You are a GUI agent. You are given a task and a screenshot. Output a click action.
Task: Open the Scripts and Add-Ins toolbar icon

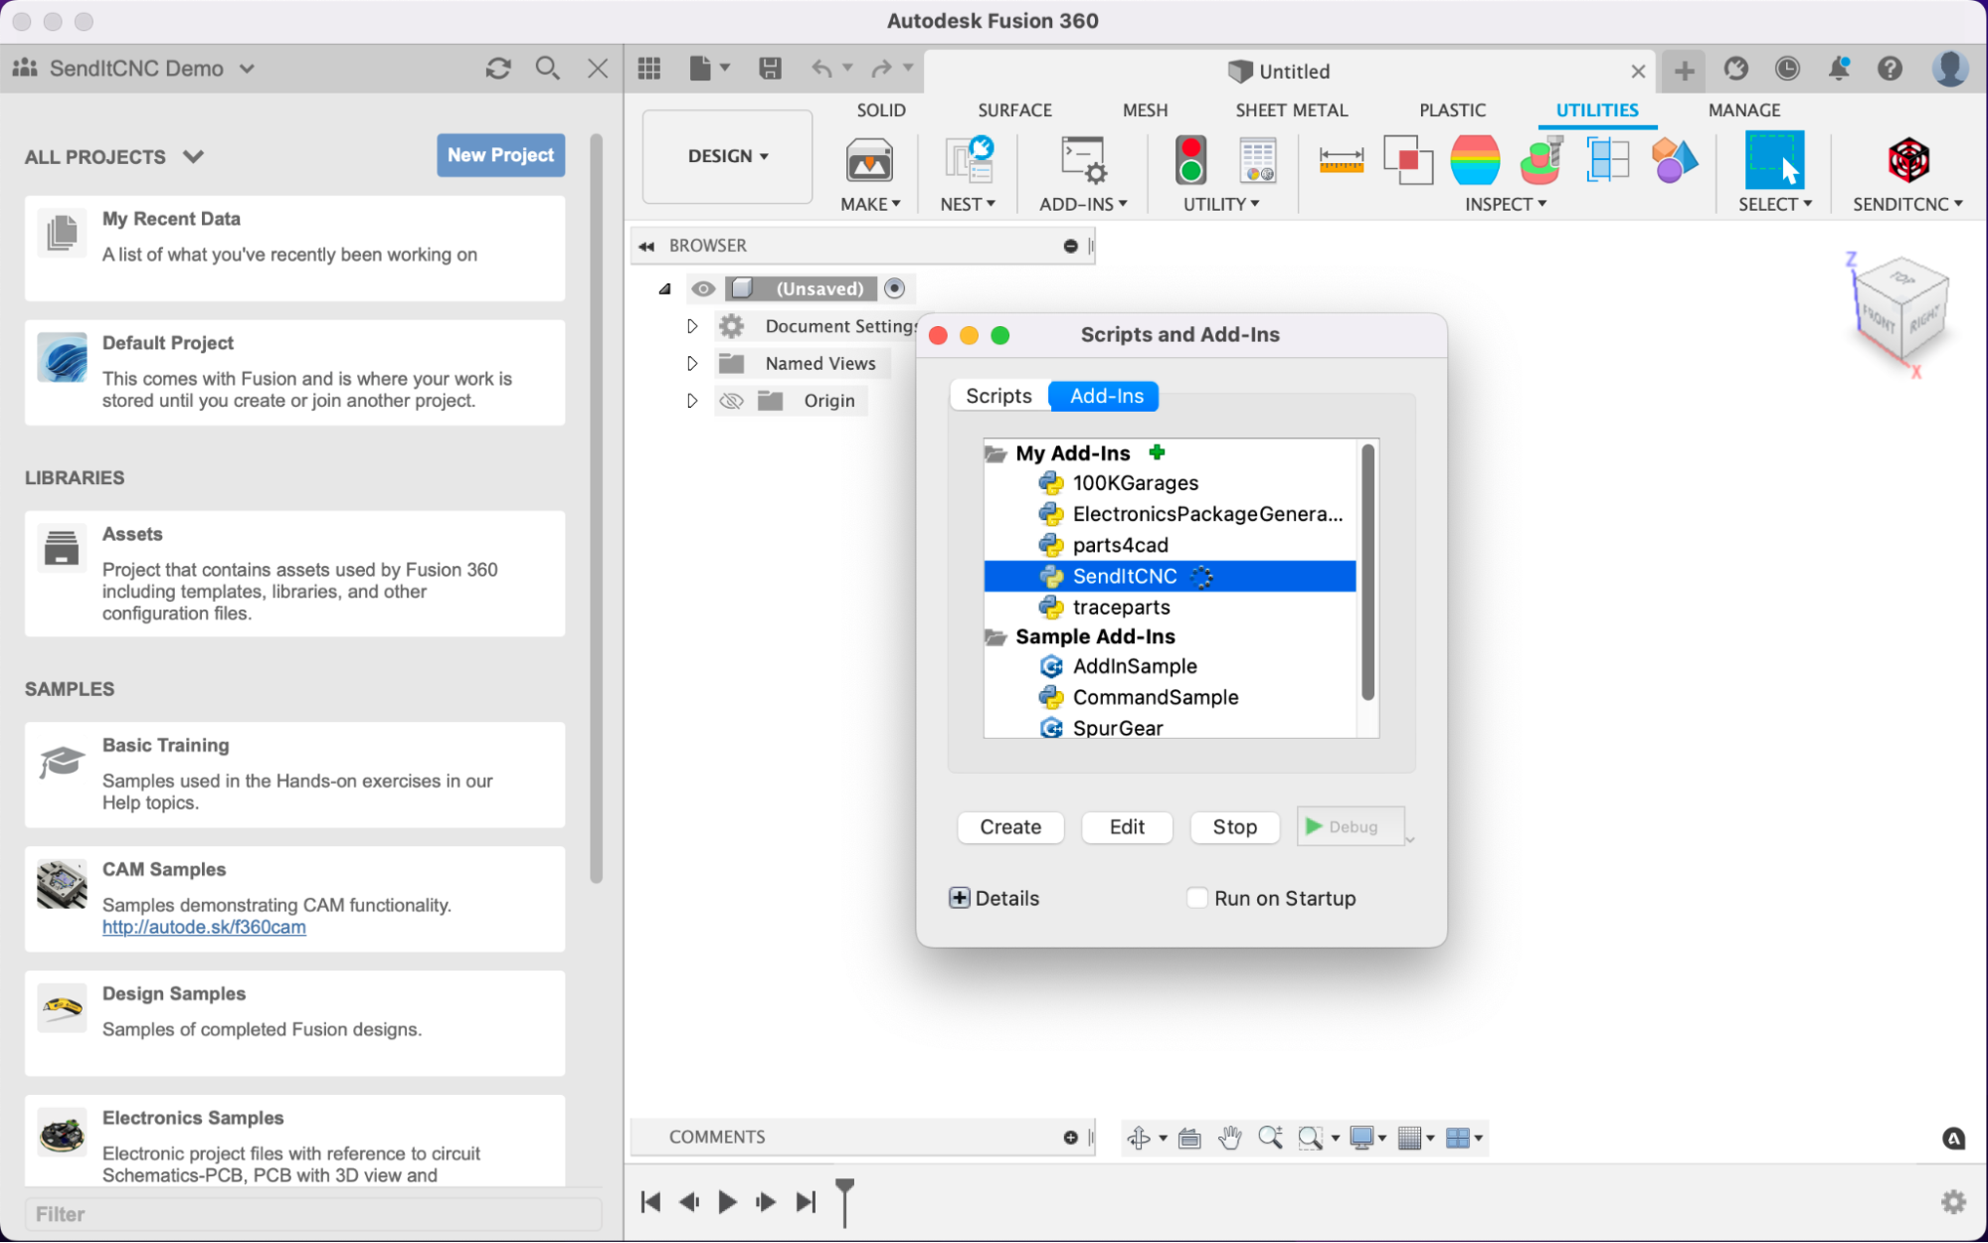click(x=1083, y=160)
